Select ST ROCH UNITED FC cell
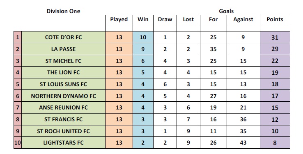This screenshot has height=154, width=303. pos(63,131)
